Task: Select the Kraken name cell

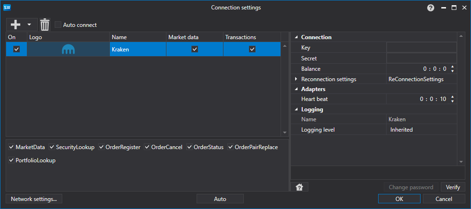Action: pyautogui.click(x=138, y=50)
